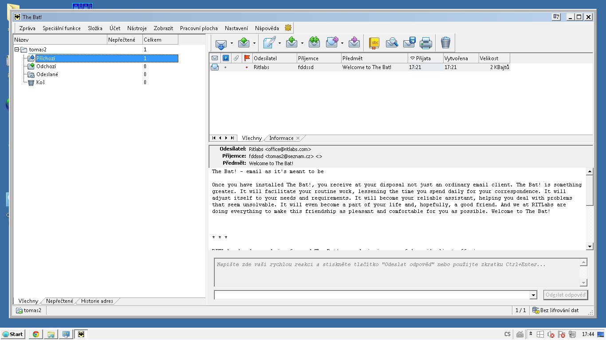Switch to the Historie adres tab

click(x=97, y=301)
